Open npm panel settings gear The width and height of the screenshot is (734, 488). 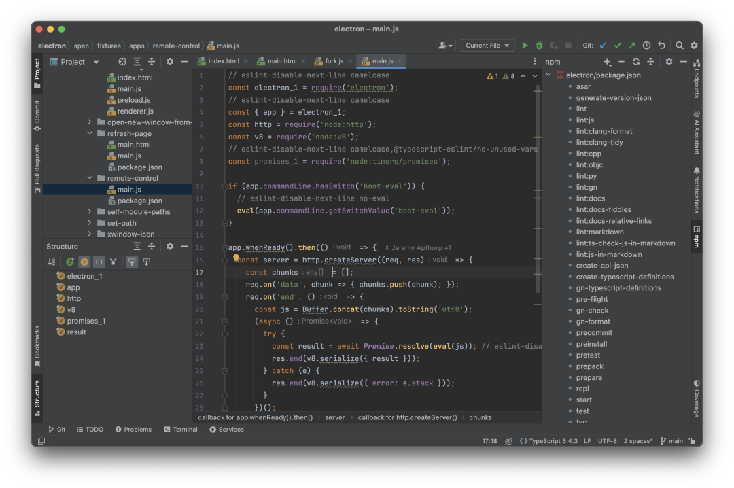[x=669, y=62]
